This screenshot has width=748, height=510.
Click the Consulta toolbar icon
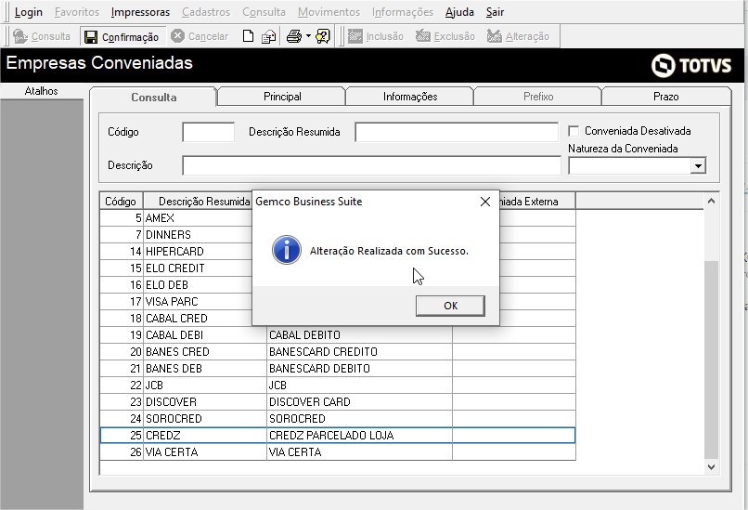click(x=20, y=36)
